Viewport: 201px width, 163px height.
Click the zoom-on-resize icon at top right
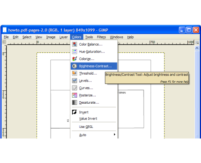197,42
